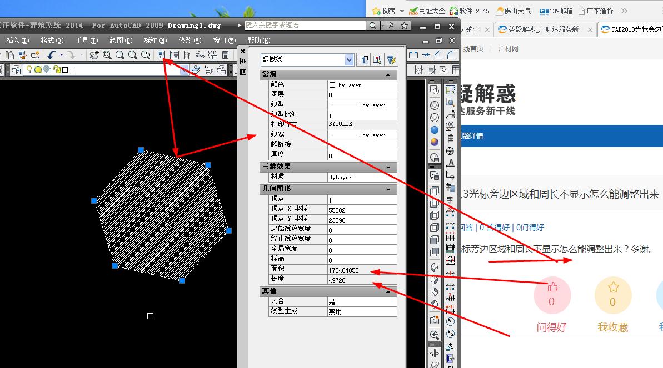The height and width of the screenshot is (368, 663).
Task: Expand browser bookmarks overflow chevron
Action: (625, 11)
